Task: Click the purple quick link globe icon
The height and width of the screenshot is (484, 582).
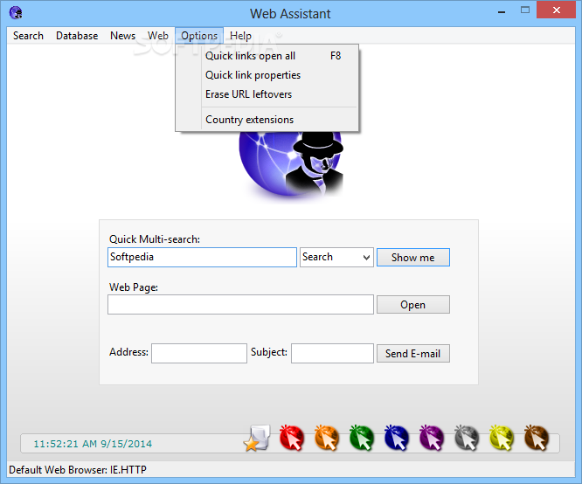Action: pyautogui.click(x=432, y=438)
